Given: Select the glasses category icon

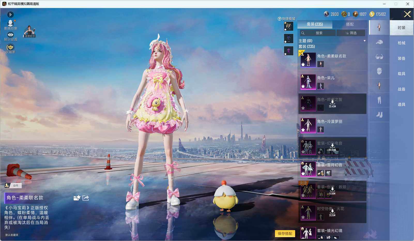Looking at the screenshot, I should [379, 57].
